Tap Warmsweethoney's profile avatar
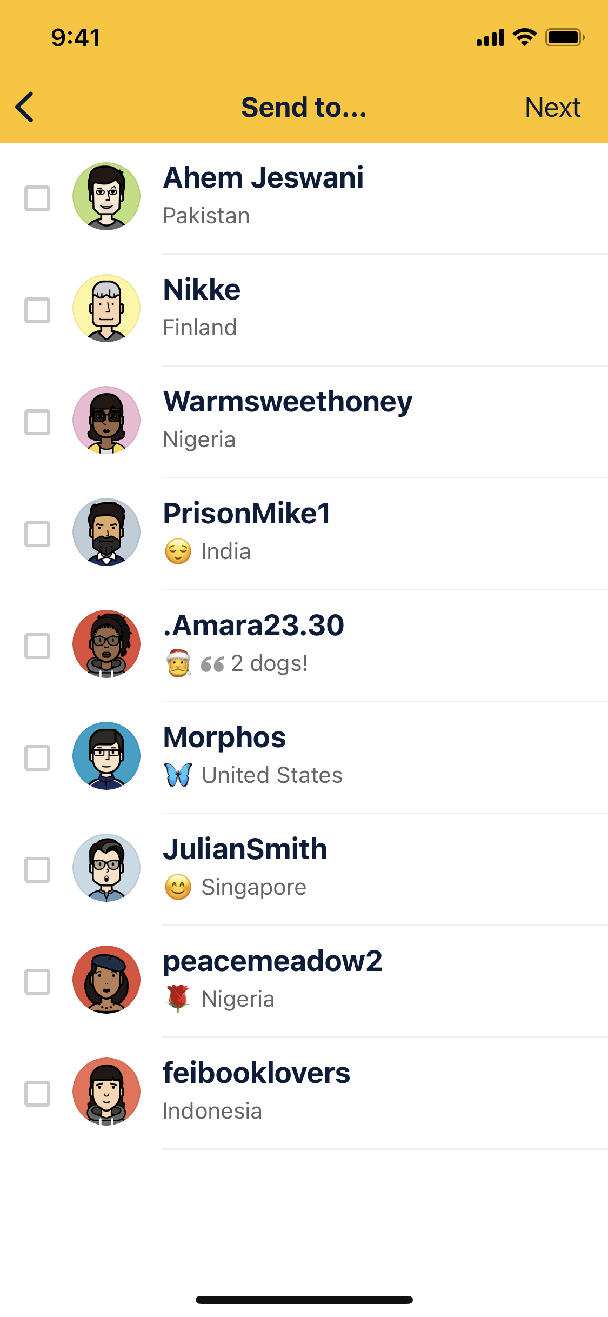The height and width of the screenshot is (1317, 608). pos(106,420)
